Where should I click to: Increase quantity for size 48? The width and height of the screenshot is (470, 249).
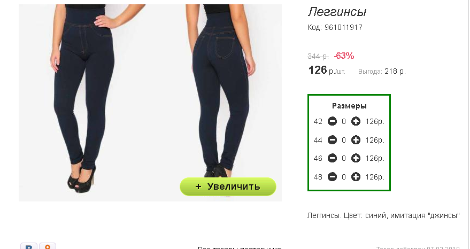(356, 177)
